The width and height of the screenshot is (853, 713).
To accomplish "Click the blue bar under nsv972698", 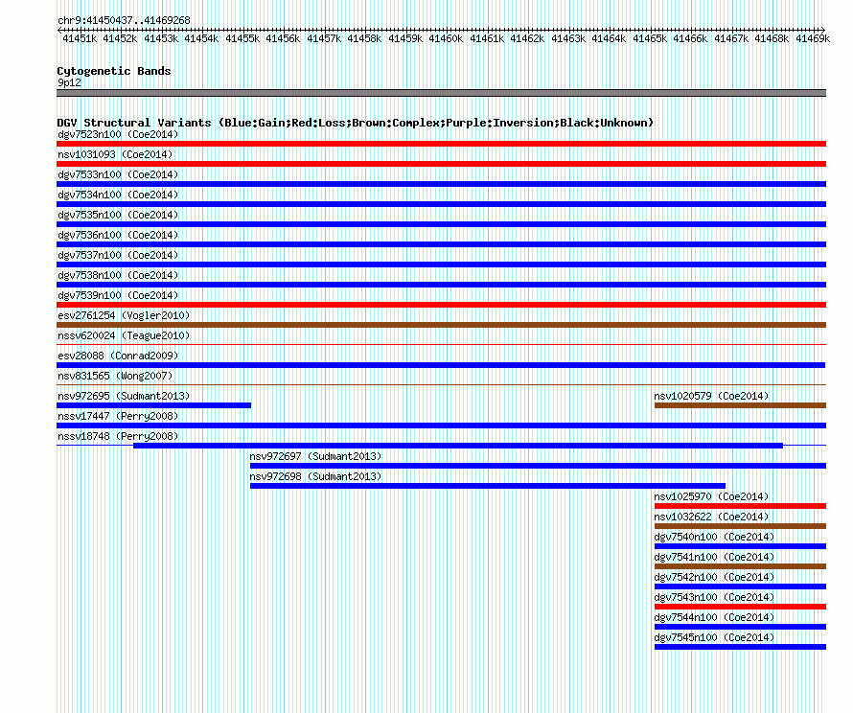I will [488, 486].
